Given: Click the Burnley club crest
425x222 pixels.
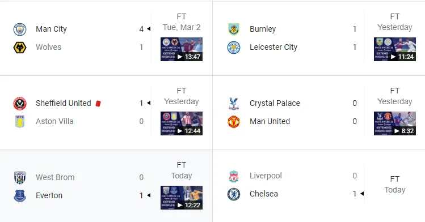Looking at the screenshot, I should (234, 29).
